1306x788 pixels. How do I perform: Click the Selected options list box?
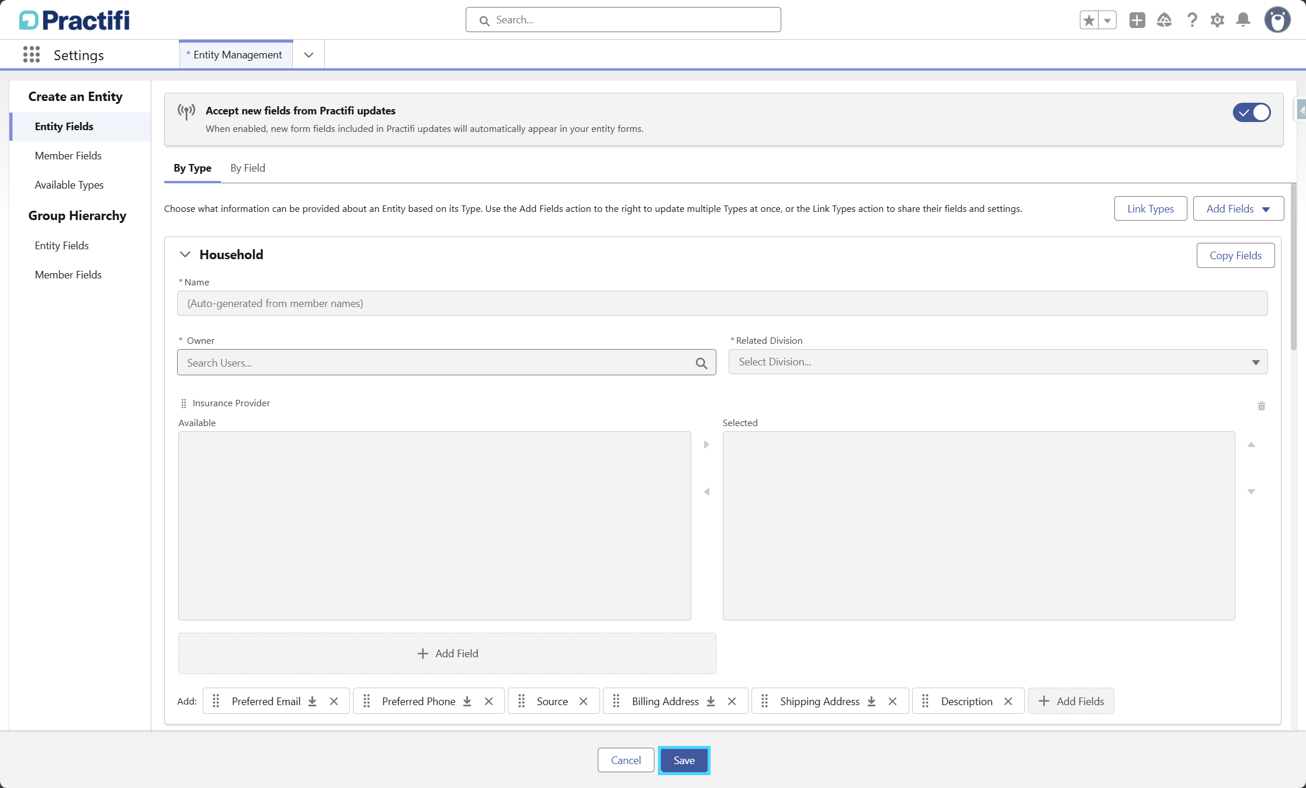(x=979, y=526)
